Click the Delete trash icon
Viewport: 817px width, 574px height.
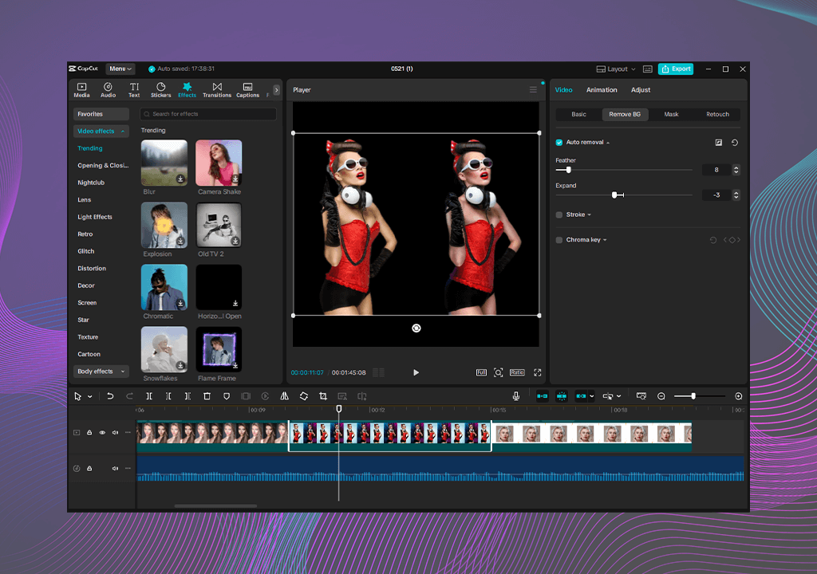pyautogui.click(x=207, y=396)
